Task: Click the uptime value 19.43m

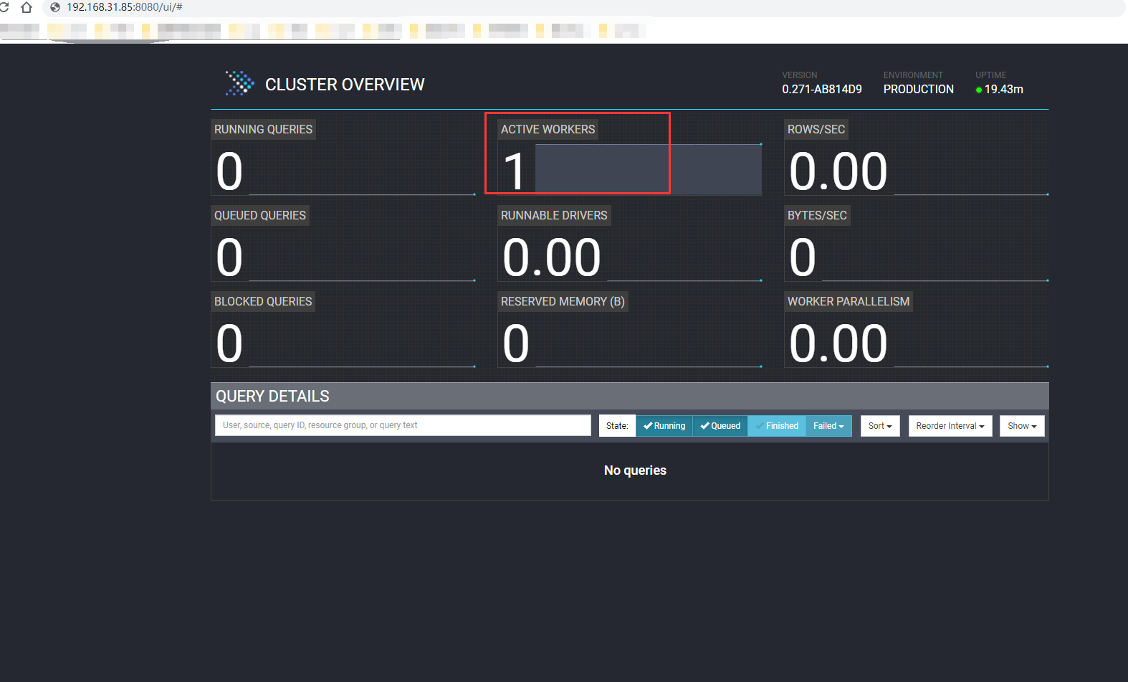Action: pos(1004,90)
